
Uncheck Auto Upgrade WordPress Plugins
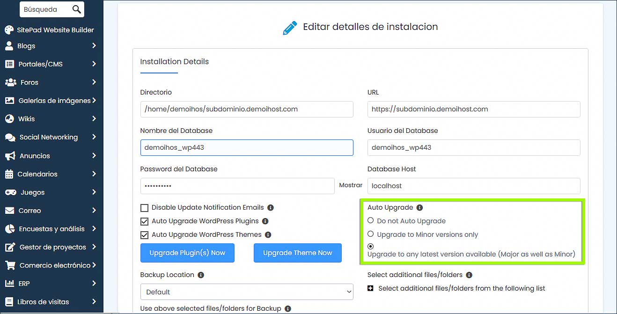click(144, 221)
